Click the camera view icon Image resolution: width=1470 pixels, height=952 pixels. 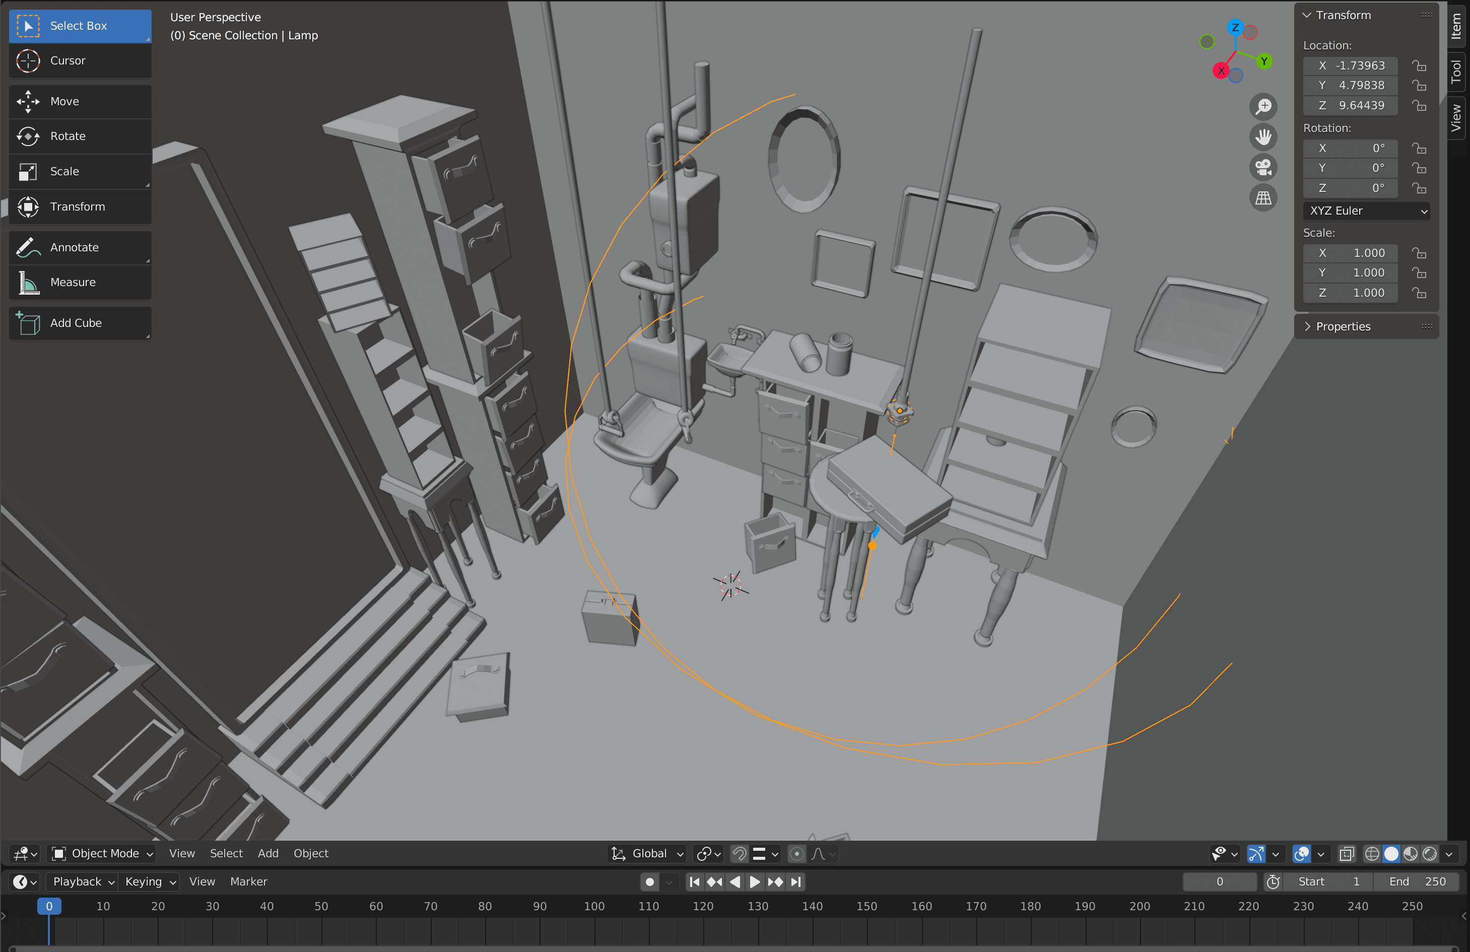[x=1263, y=167]
